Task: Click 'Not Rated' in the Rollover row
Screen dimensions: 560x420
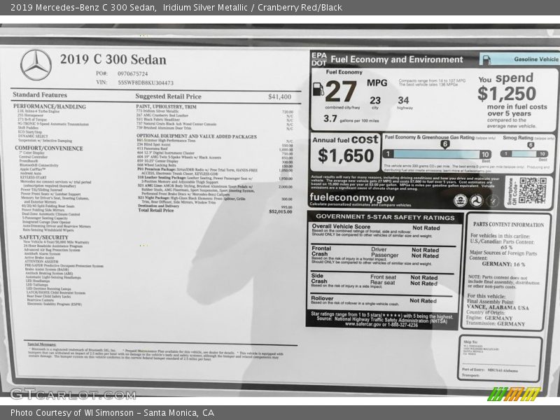Action: point(423,301)
